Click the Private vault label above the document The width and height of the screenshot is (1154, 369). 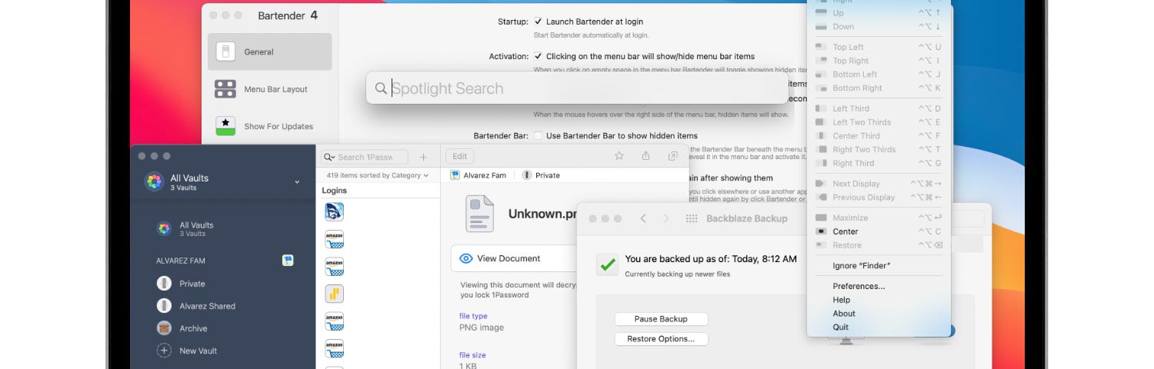pos(541,175)
